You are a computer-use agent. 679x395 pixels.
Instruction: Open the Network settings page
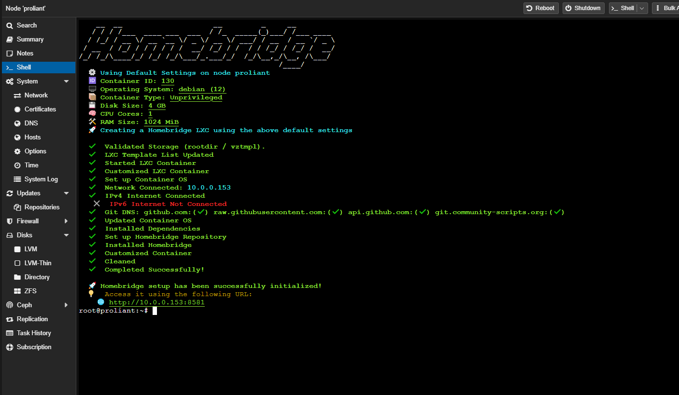tap(36, 95)
